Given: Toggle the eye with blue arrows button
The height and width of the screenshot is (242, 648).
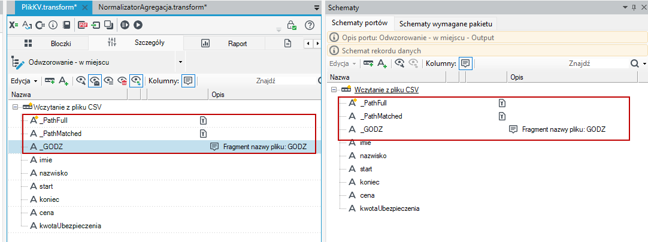Looking at the screenshot, I should click(136, 81).
